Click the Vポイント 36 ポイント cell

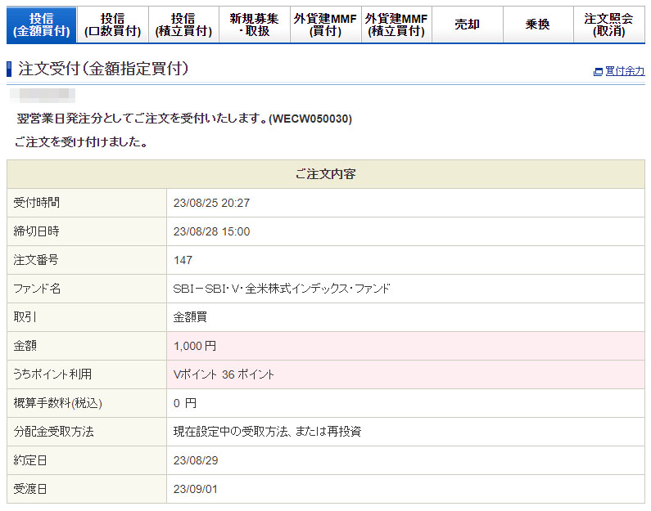tap(224, 374)
